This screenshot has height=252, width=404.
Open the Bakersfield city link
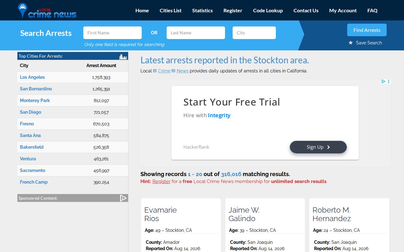pyautogui.click(x=32, y=147)
